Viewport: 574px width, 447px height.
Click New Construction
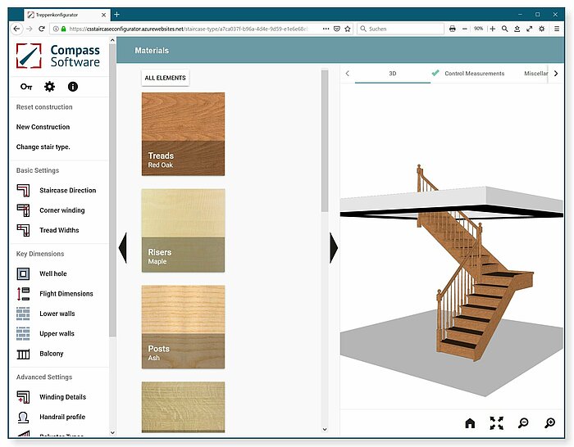tap(43, 127)
